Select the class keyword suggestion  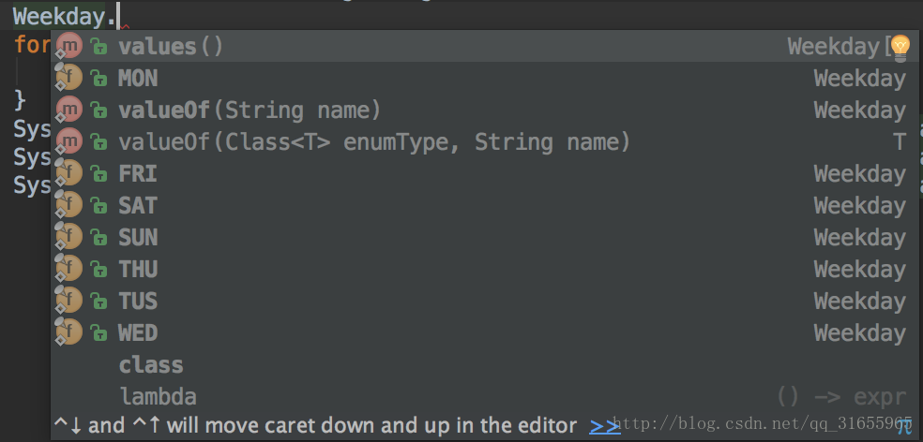481,365
